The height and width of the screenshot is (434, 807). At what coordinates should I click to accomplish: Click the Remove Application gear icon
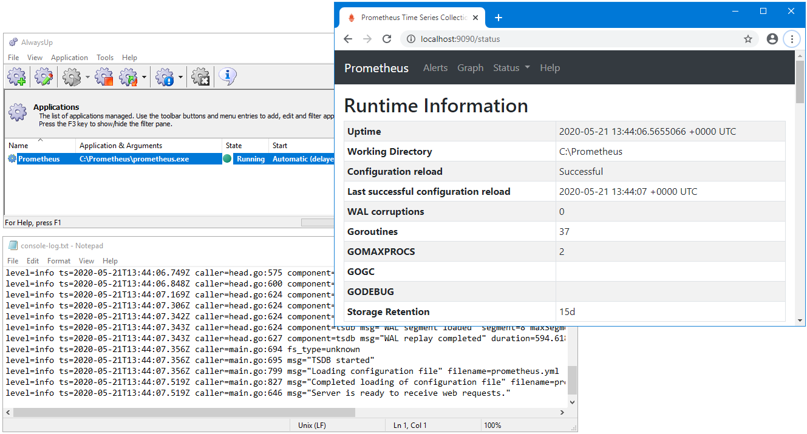click(x=201, y=77)
